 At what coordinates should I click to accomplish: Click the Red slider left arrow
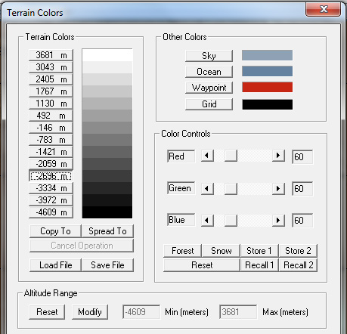tap(207, 156)
